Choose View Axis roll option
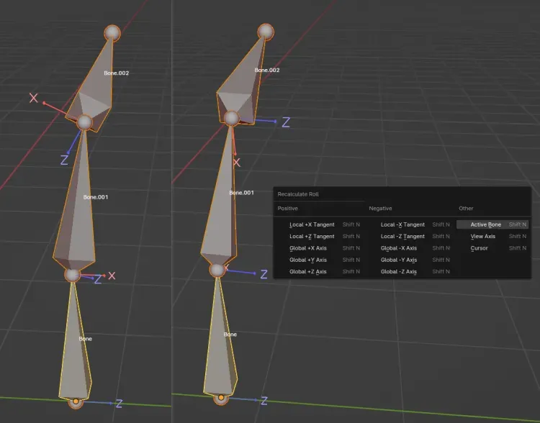This screenshot has height=423, width=540. (x=492, y=236)
